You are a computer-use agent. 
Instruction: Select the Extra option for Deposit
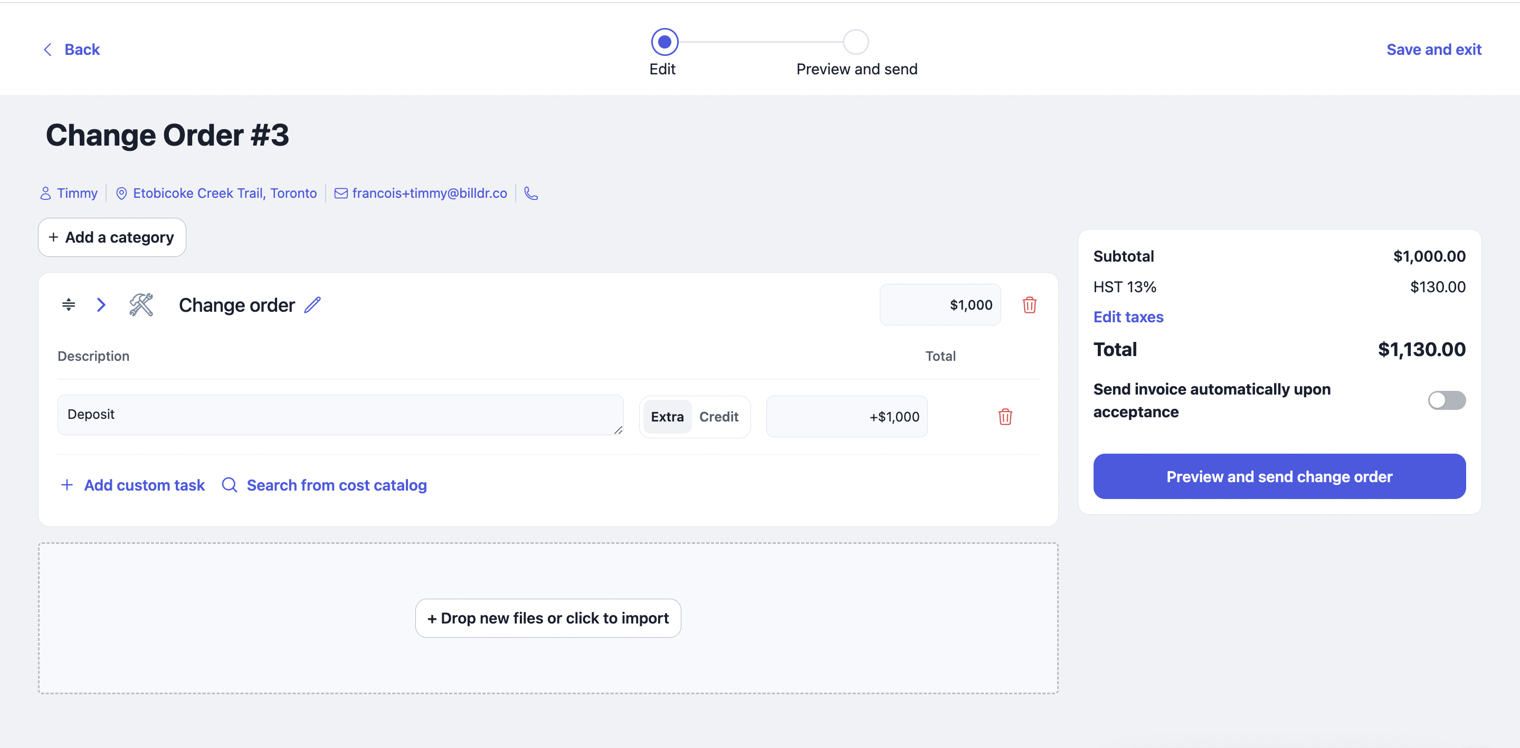point(667,417)
